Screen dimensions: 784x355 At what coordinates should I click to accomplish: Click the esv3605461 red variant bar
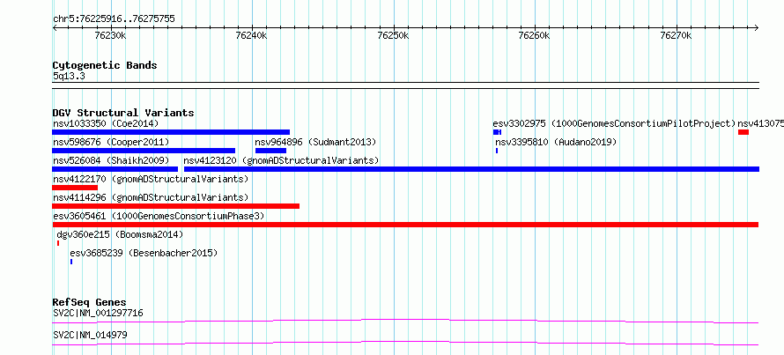coord(405,225)
